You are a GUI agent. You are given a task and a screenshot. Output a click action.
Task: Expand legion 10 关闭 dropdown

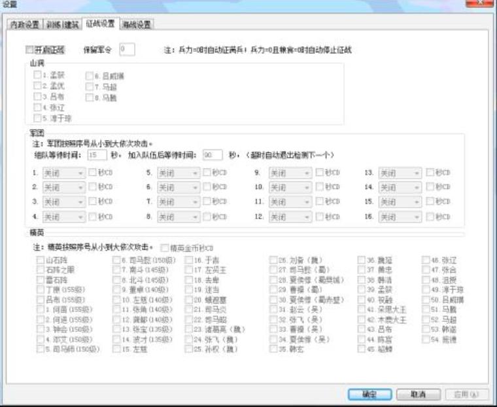tap(290, 188)
